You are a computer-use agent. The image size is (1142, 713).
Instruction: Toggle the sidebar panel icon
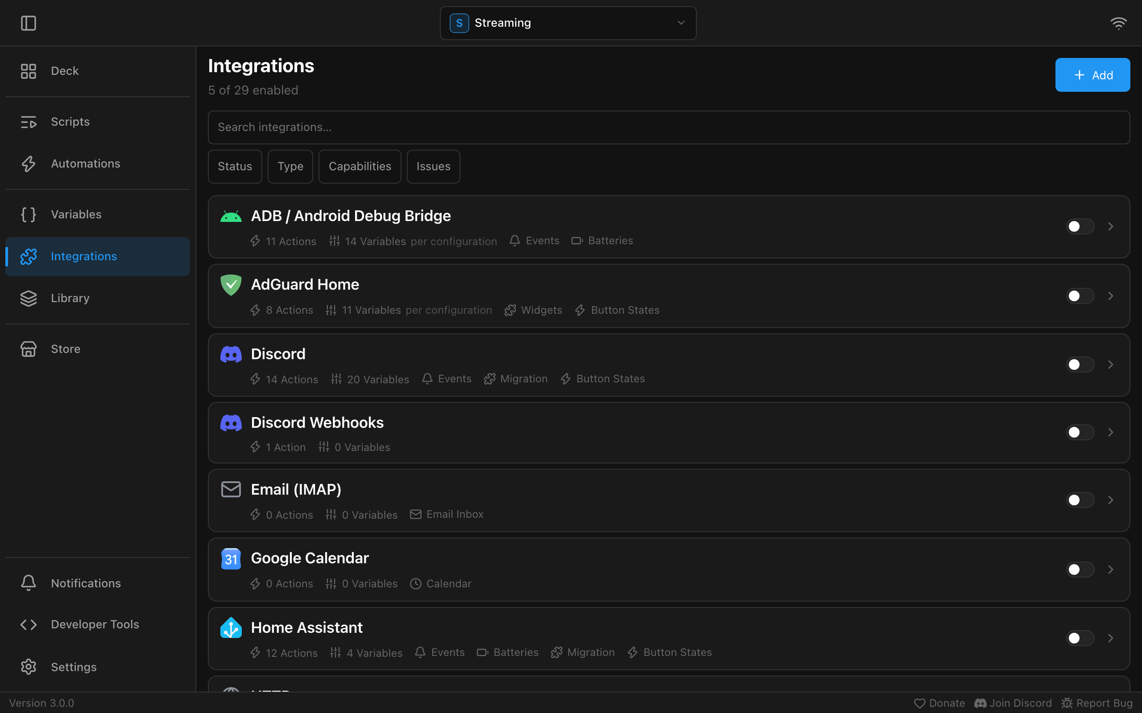click(28, 23)
